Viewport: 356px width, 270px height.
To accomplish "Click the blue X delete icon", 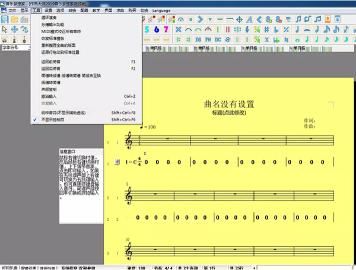I will pos(179,29).
